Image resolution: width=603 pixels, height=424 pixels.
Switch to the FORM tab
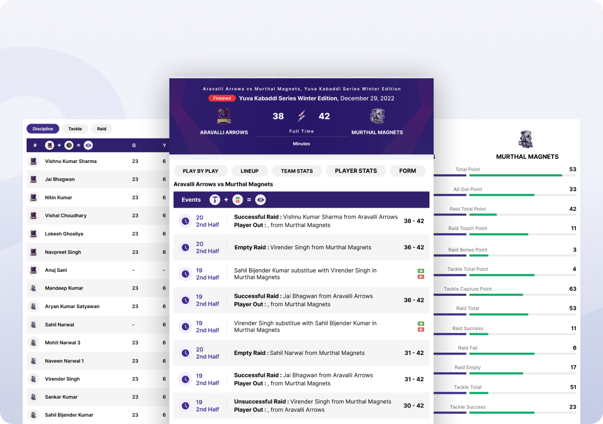pos(408,171)
